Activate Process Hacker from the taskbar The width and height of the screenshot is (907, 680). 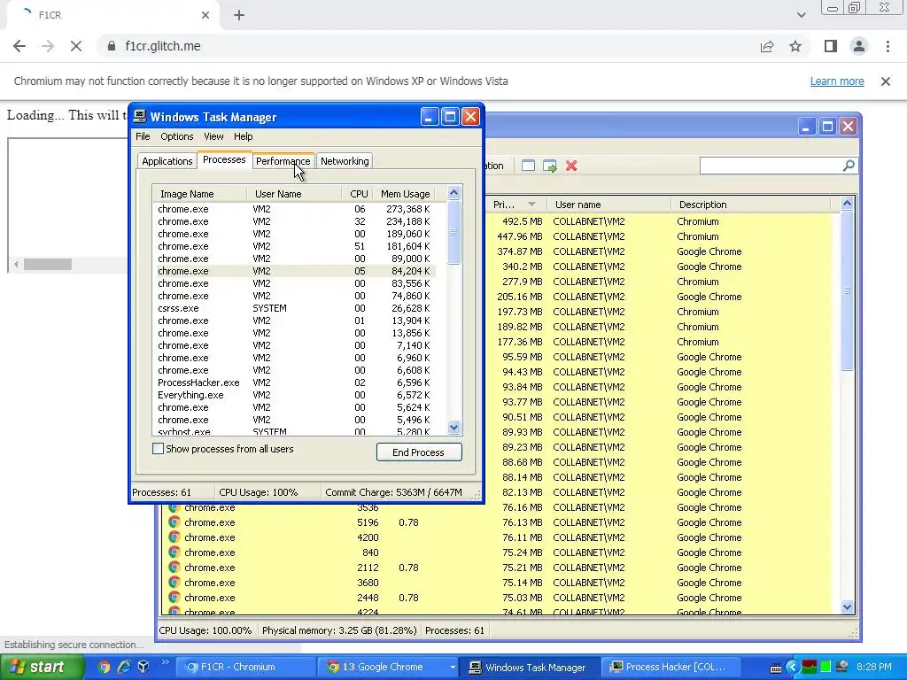(671, 667)
